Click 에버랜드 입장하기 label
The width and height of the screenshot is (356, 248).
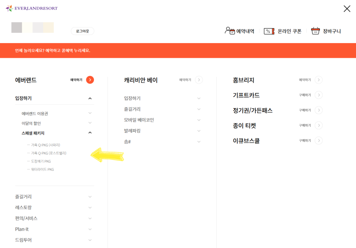(23, 98)
